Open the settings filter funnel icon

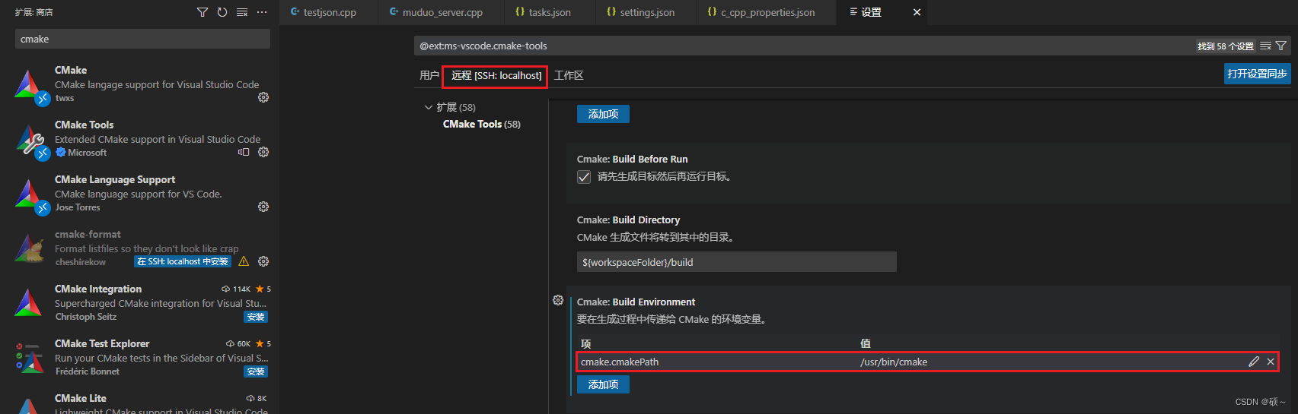tap(1281, 46)
